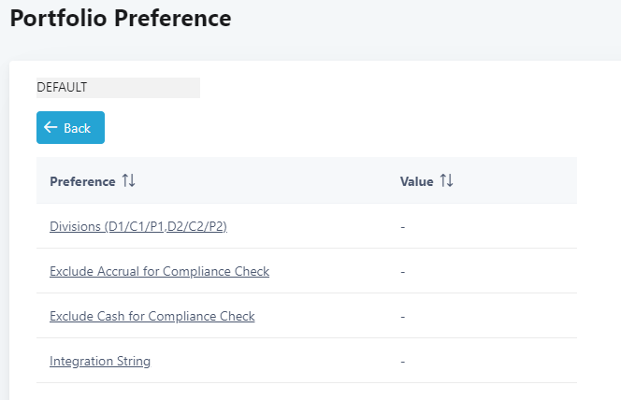621x400 pixels.
Task: Click the Preference column header label
Action: pyautogui.click(x=82, y=181)
